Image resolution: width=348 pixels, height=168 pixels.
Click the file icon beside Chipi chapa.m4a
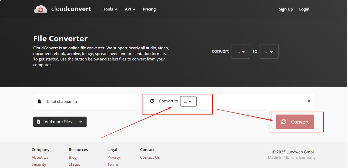click(40, 101)
